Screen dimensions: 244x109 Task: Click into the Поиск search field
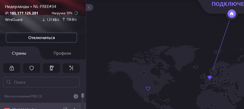pyautogui.click(x=41, y=82)
